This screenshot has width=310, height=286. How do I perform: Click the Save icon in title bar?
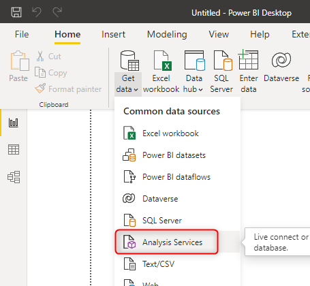tap(16, 12)
